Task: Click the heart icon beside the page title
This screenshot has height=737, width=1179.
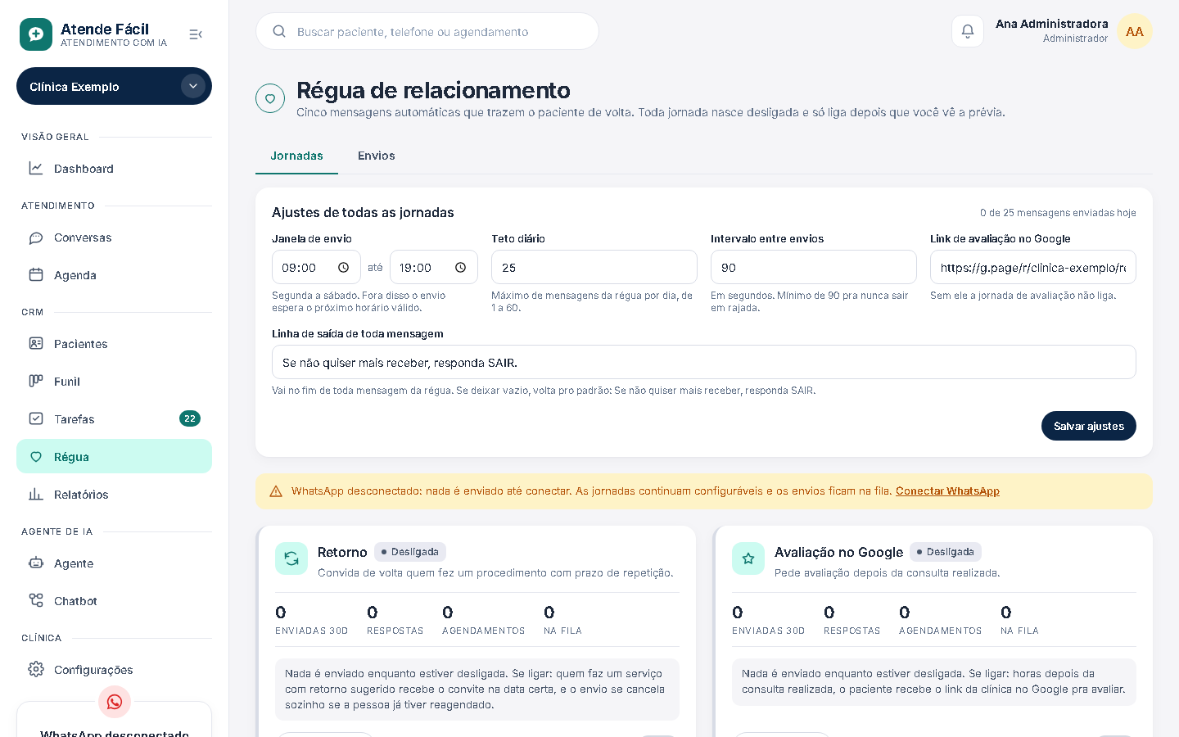Action: (x=270, y=98)
